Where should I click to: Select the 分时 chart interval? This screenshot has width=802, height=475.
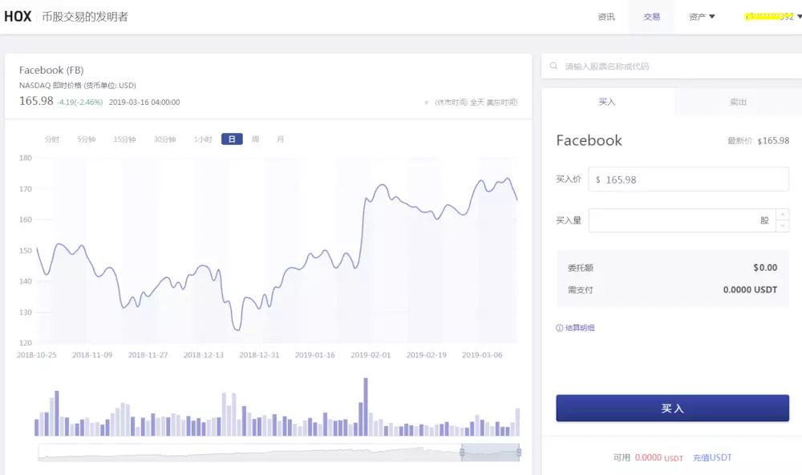[x=52, y=139]
